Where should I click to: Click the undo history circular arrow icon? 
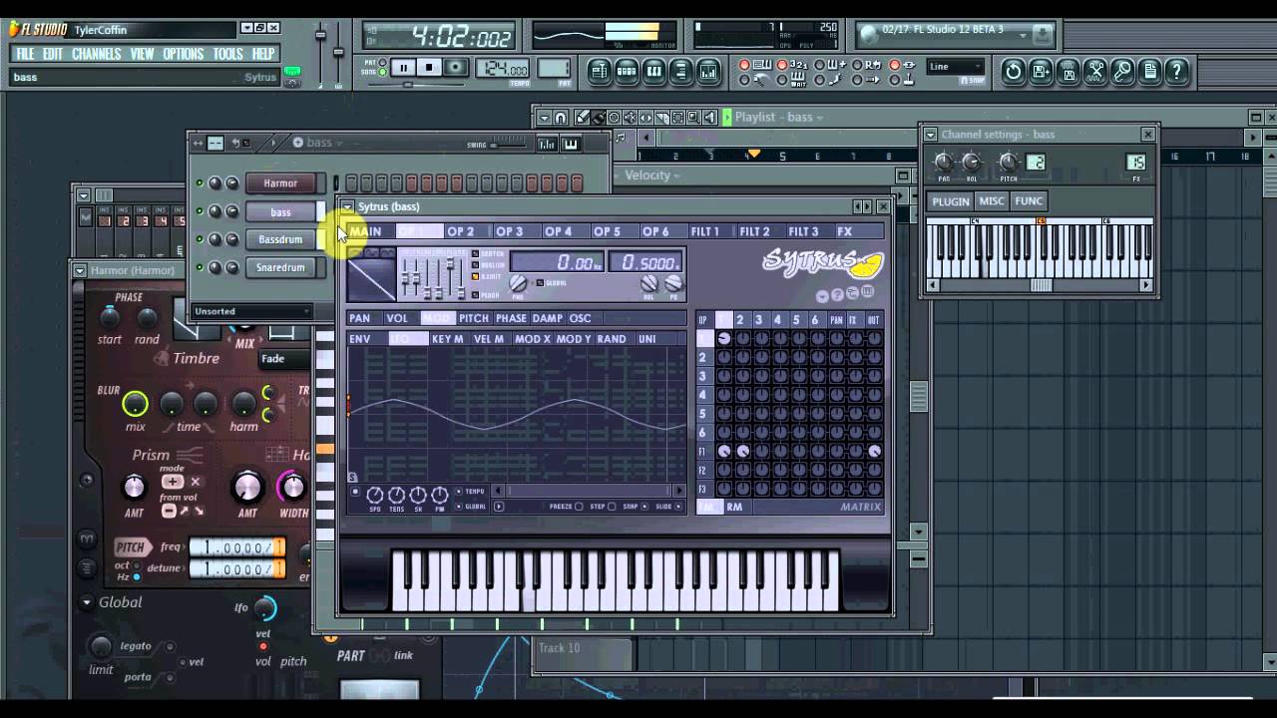click(1014, 71)
